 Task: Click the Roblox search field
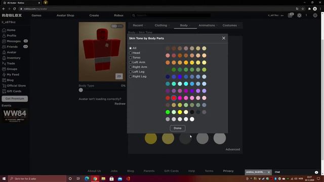pos(171,16)
